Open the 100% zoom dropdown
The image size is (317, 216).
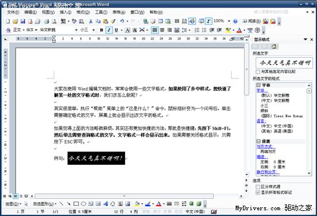(229, 21)
